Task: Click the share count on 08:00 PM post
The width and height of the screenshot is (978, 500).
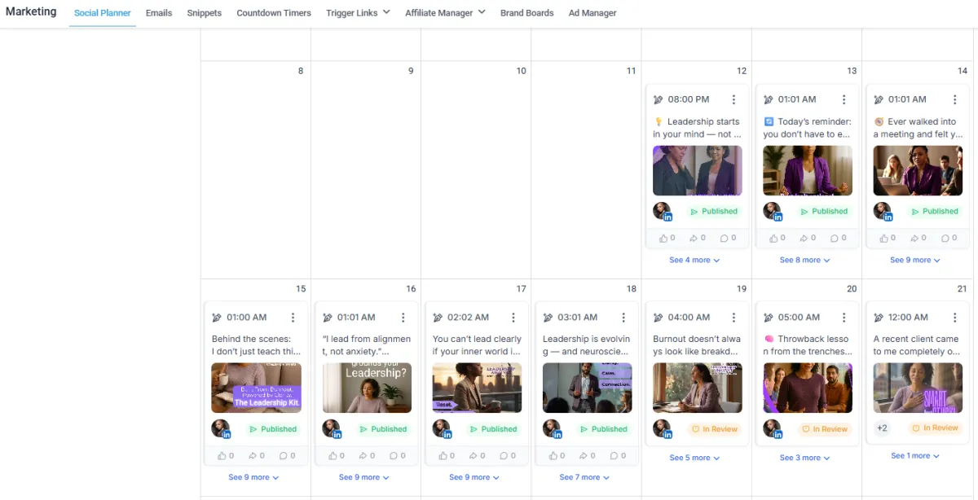Action: pyautogui.click(x=698, y=238)
